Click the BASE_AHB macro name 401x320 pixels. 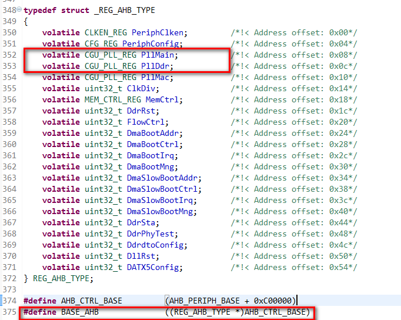point(80,312)
